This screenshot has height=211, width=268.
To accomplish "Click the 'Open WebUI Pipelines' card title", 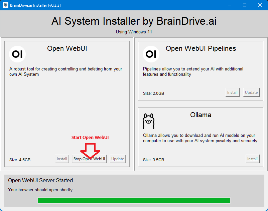I will click(x=201, y=48).
